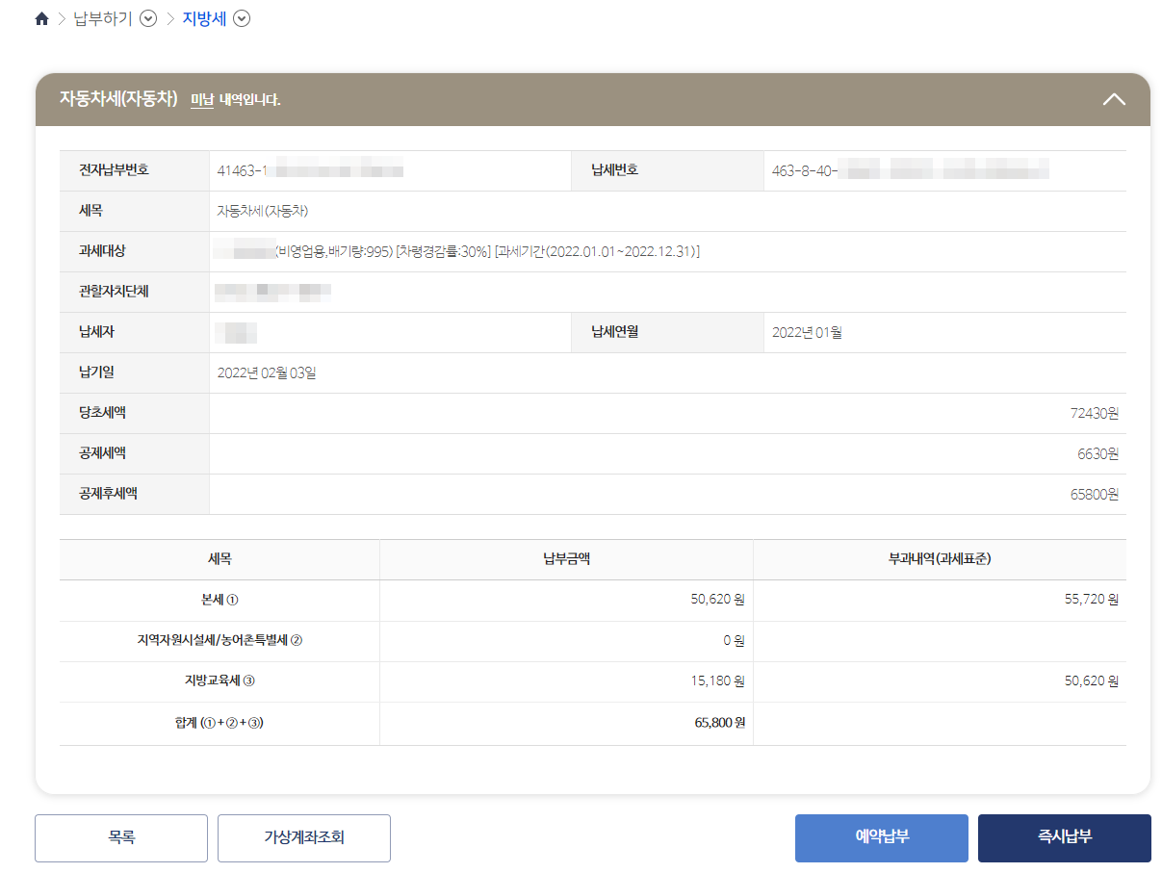Open 가상계좌조회 button
This screenshot has width=1162, height=873.
[x=304, y=837]
